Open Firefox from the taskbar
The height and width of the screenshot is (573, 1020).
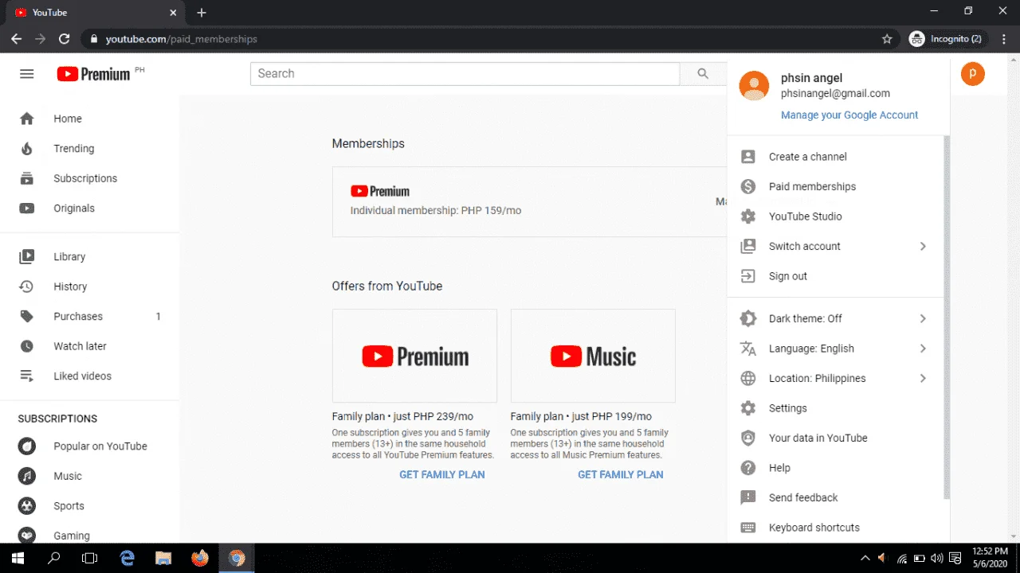point(200,558)
